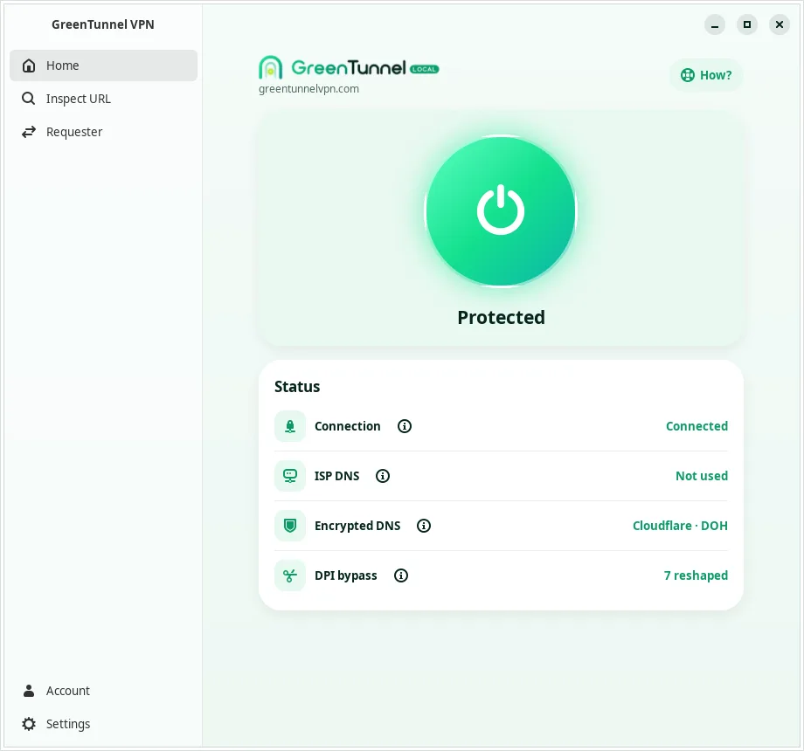Click the 'Status' card heading
Viewport: 804px width, 751px height.
[x=297, y=387]
